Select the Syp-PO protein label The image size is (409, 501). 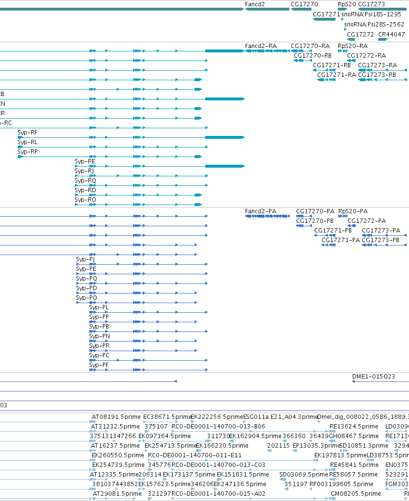(87, 298)
